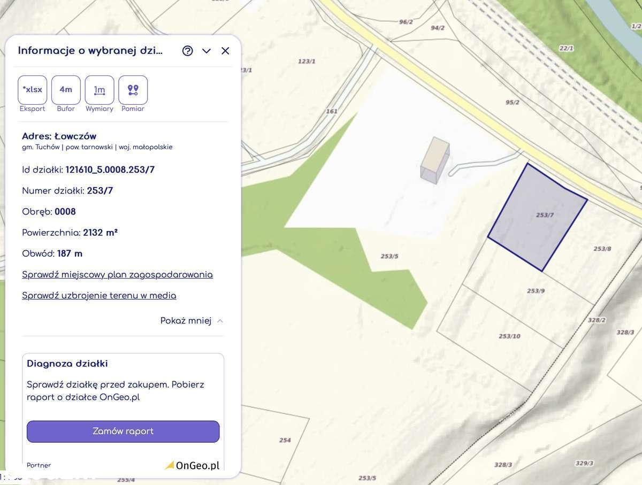Click the building shape on map
Image resolution: width=642 pixels, height=485 pixels.
coord(434,160)
